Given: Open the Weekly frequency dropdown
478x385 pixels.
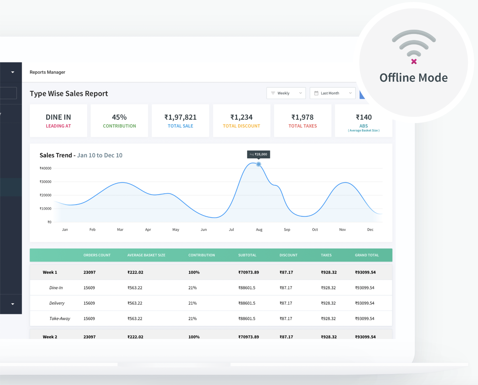Looking at the screenshot, I should tap(286, 93).
